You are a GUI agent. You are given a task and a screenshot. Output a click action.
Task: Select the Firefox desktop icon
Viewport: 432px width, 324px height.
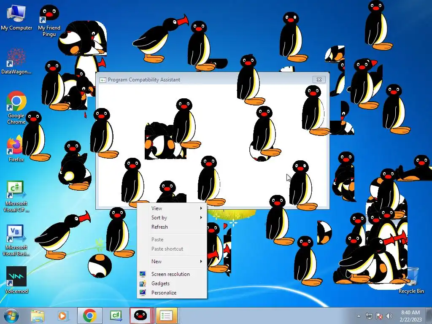click(x=16, y=149)
